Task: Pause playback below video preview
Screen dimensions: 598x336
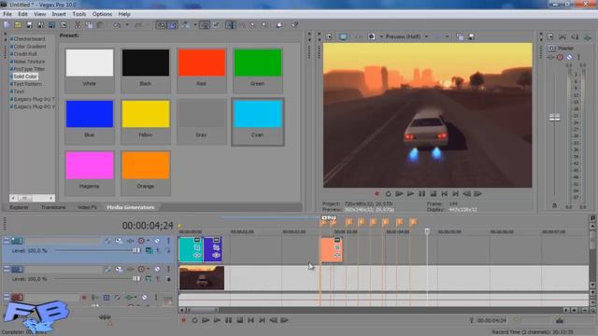Action: 421,194
